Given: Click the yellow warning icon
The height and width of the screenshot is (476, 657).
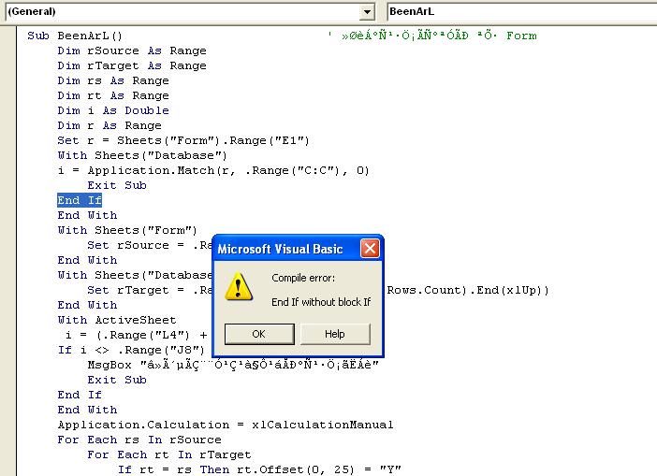Looking at the screenshot, I should click(241, 287).
